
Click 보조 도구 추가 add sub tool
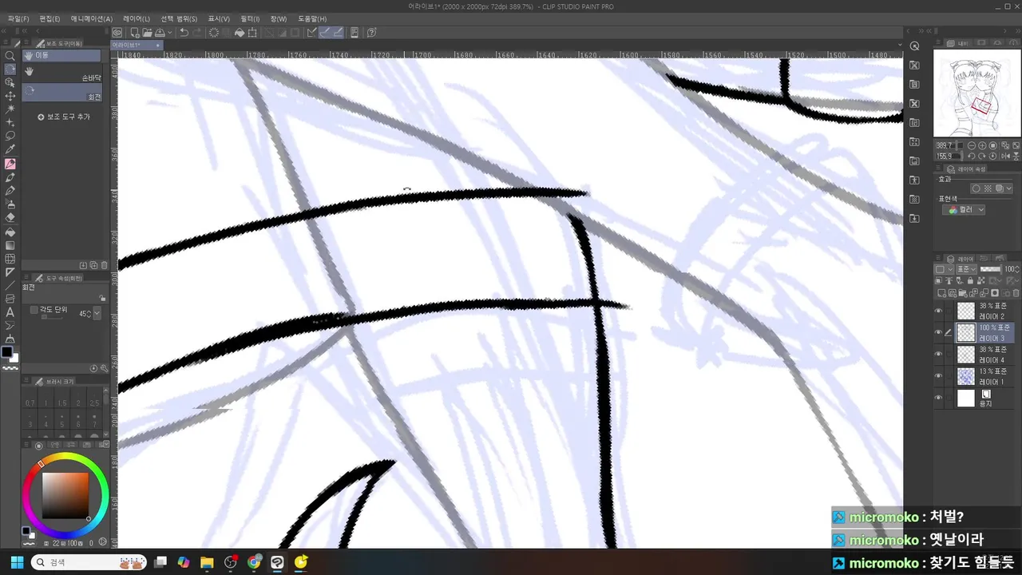tap(64, 117)
